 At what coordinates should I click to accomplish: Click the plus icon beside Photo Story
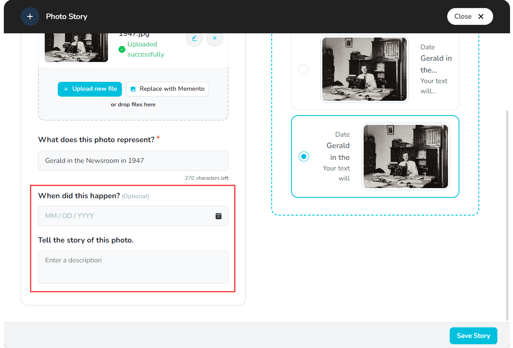[30, 16]
